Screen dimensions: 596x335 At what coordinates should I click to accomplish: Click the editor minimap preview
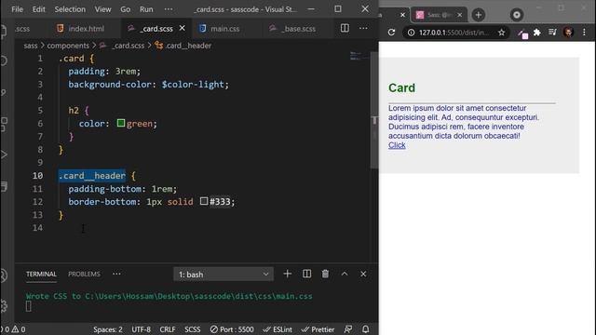tap(359, 56)
